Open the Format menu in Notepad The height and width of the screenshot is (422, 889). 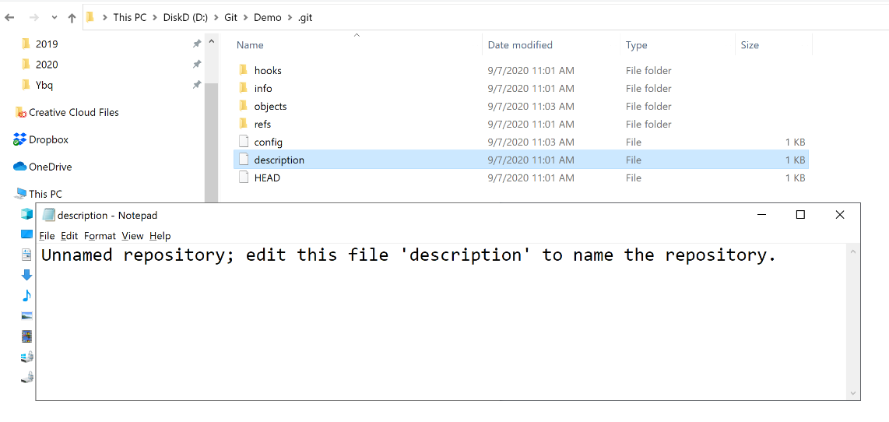(x=100, y=235)
